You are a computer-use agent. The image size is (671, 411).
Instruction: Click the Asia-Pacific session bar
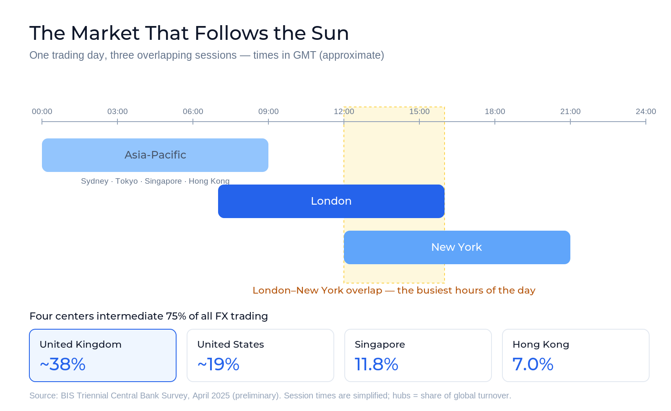click(155, 155)
